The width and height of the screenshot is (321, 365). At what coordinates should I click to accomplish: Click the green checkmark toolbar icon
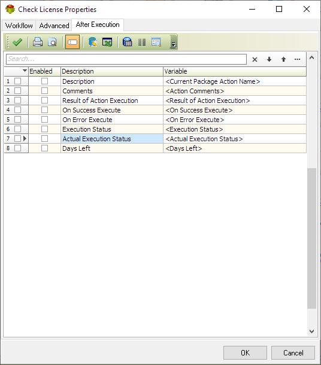click(17, 42)
